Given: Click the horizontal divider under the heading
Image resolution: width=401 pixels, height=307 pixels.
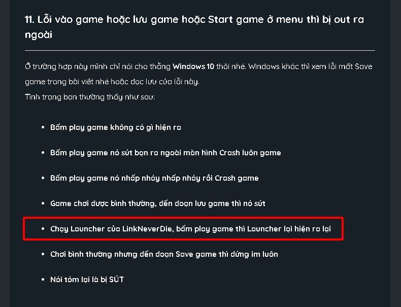Looking at the screenshot, I should (200, 51).
